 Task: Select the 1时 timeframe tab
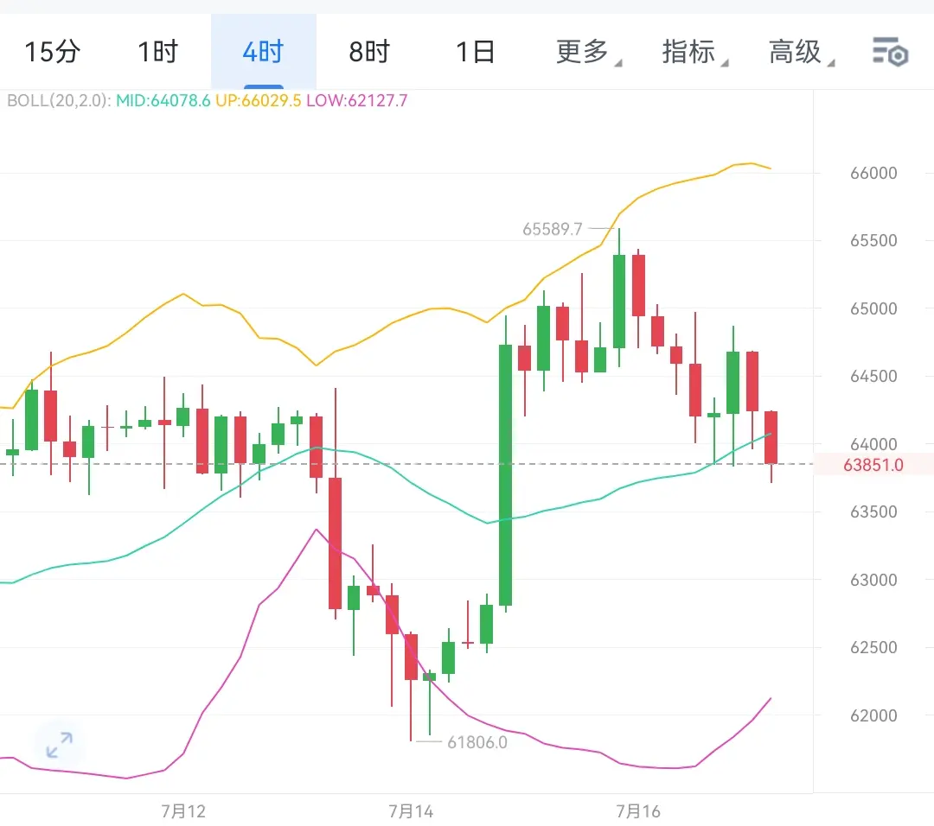[x=158, y=52]
